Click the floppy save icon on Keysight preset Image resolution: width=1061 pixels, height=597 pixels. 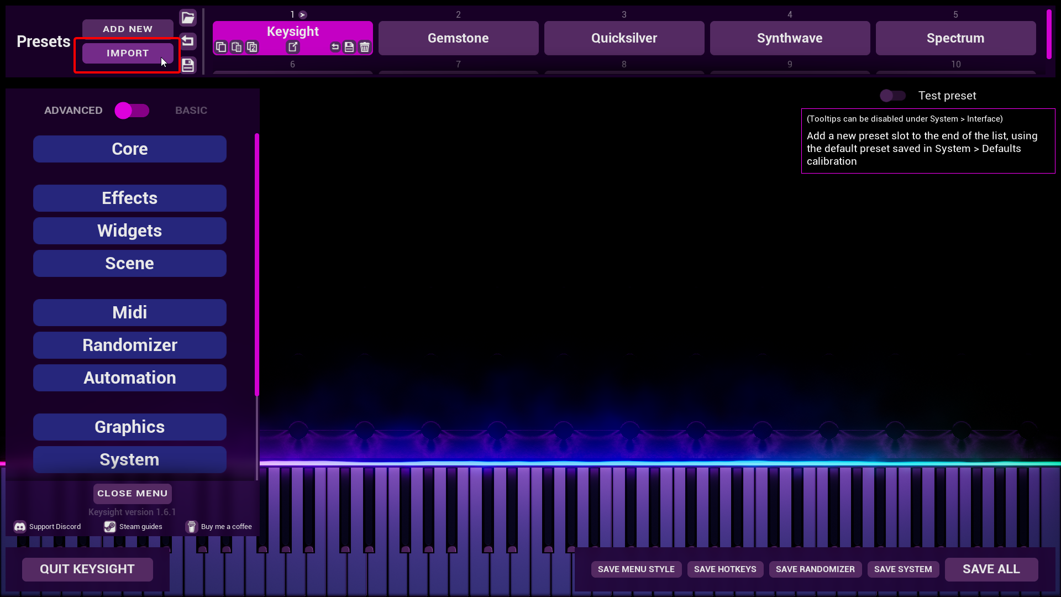(x=349, y=47)
